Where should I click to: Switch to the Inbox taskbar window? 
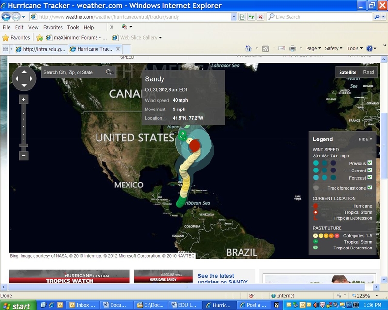coord(82,305)
